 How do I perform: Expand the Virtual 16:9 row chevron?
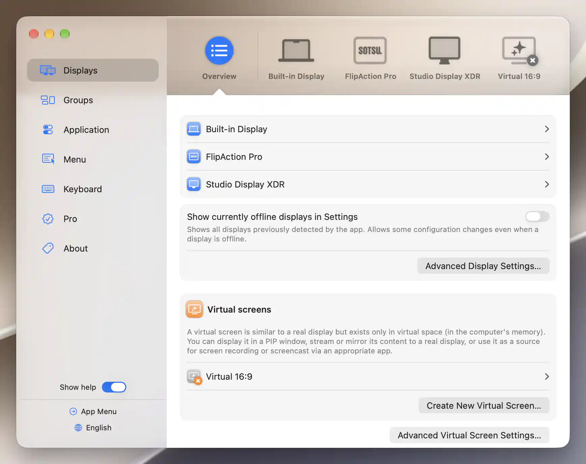click(547, 377)
